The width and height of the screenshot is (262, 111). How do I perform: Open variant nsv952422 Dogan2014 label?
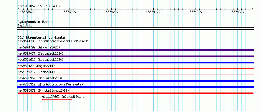pyautogui.click(x=36, y=66)
